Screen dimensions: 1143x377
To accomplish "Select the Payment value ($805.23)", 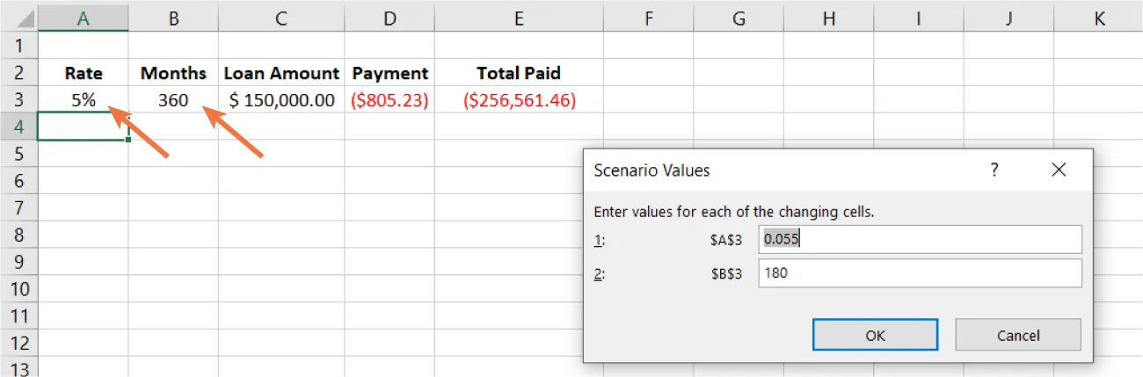I will (x=389, y=100).
